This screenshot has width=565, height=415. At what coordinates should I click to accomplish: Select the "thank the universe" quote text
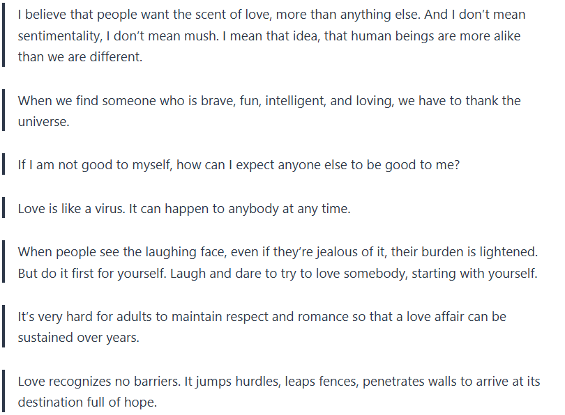pyautogui.click(x=269, y=101)
